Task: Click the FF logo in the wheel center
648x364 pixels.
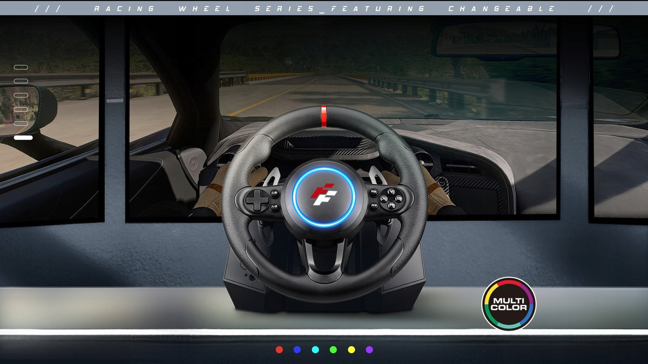Action: coord(323,194)
